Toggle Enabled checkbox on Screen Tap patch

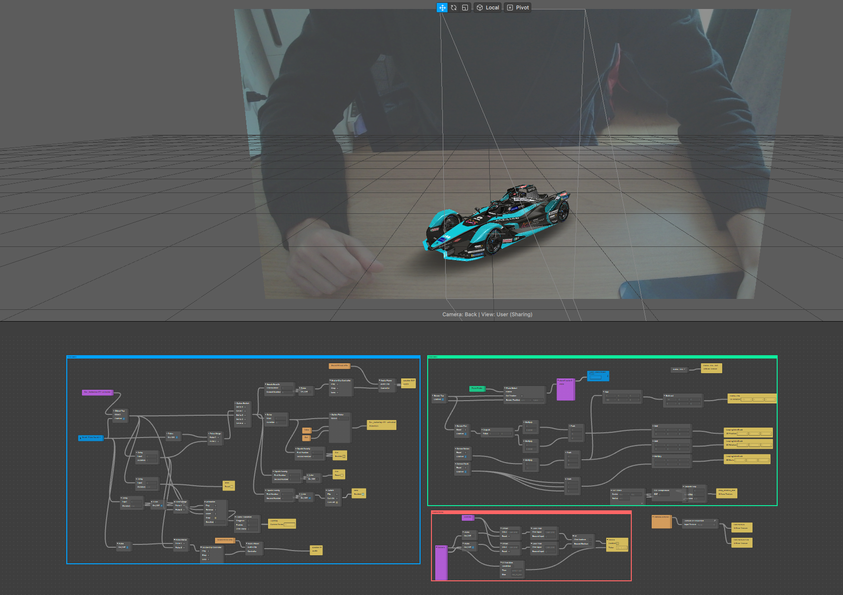click(443, 399)
